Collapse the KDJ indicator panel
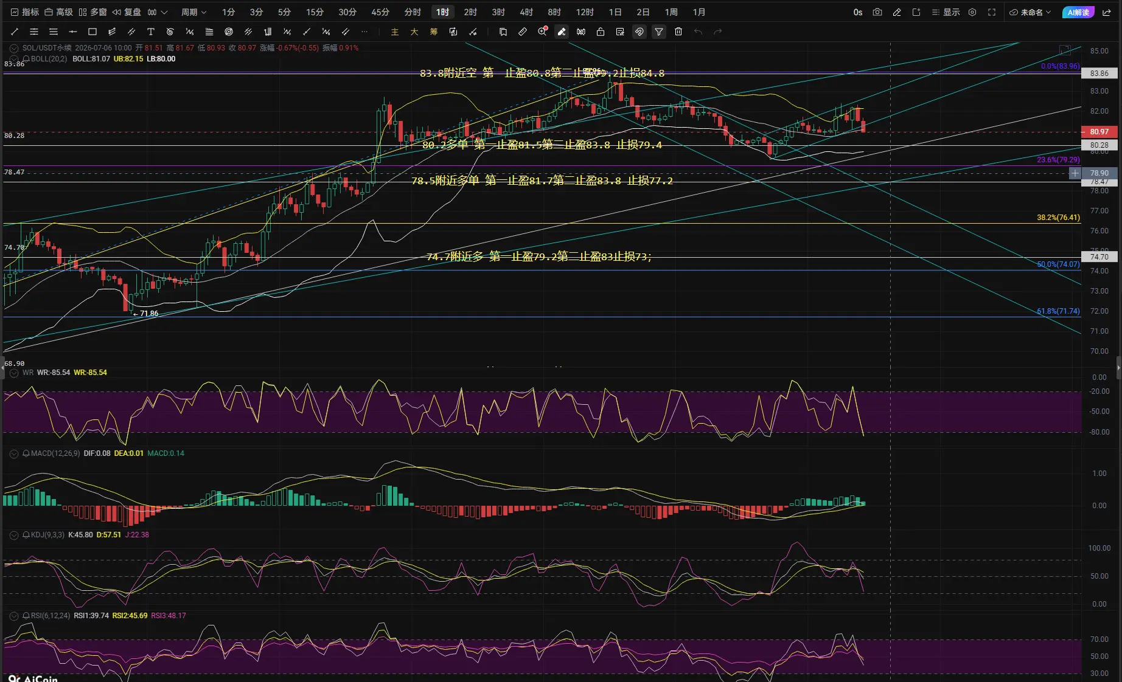Screen dimensions: 1122x682 click(x=14, y=535)
